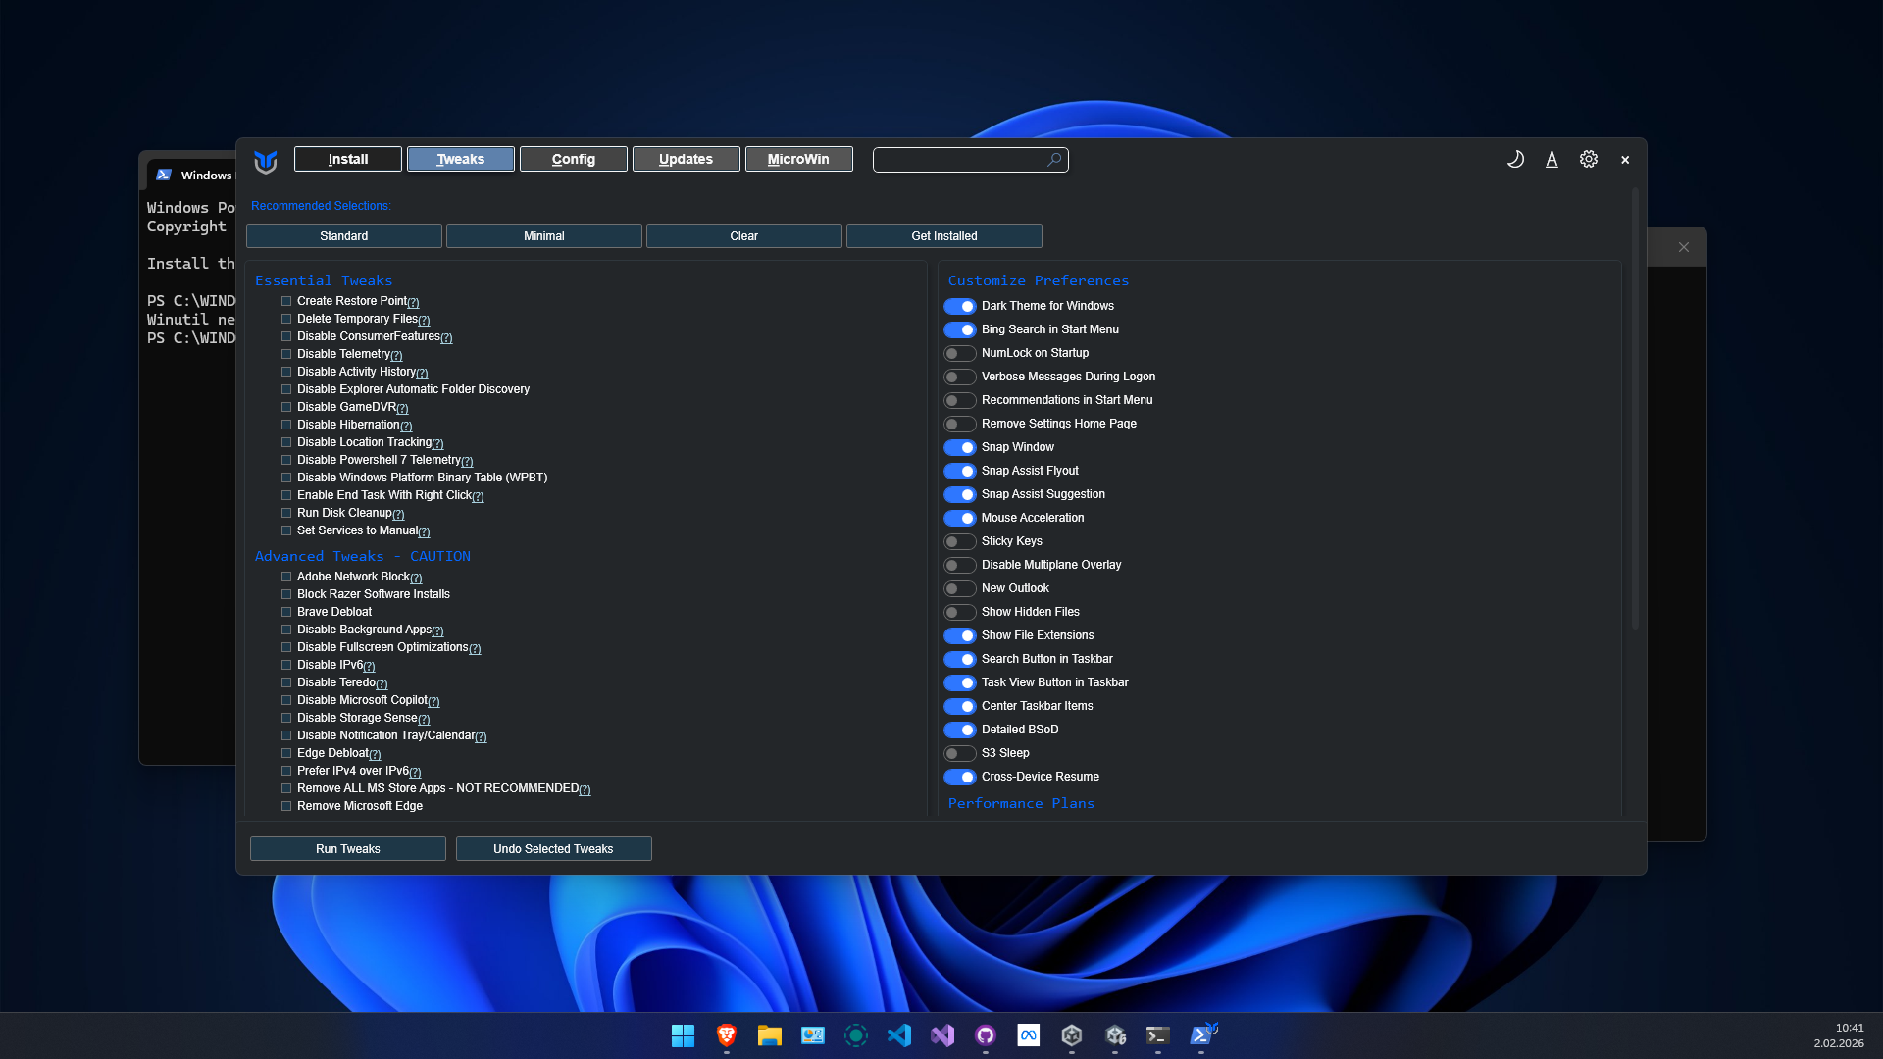Turn off Dark Theme for Windows toggle
Viewport: 1883px width, 1059px height.
(x=960, y=307)
